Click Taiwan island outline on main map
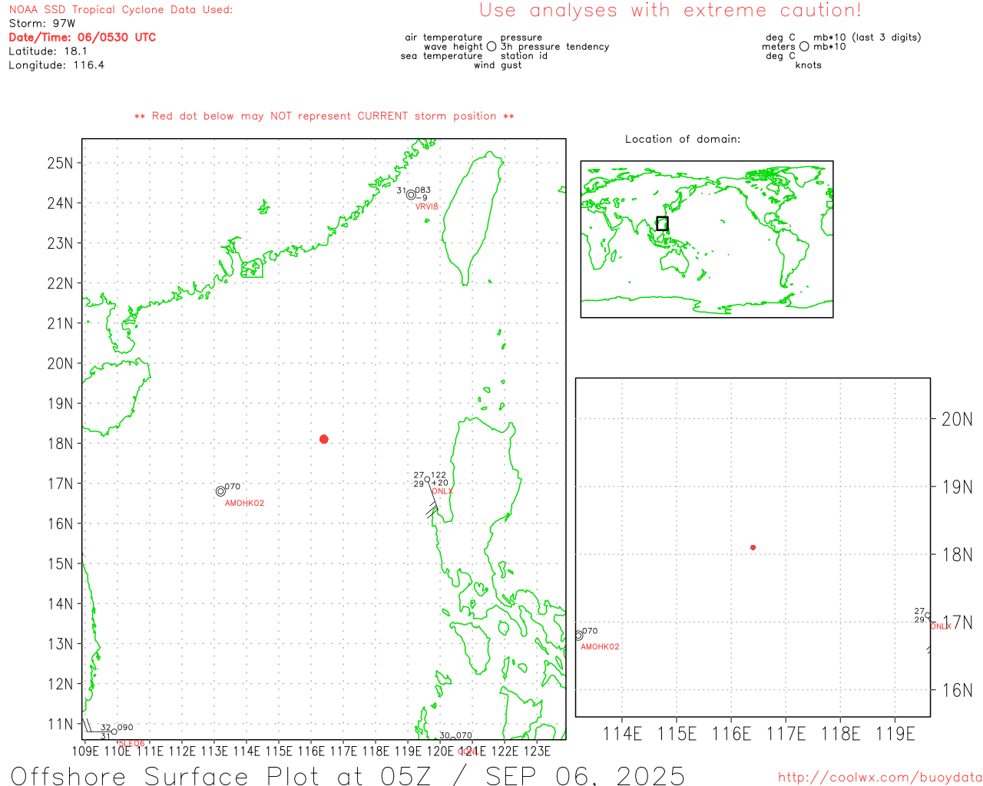 click(x=474, y=218)
